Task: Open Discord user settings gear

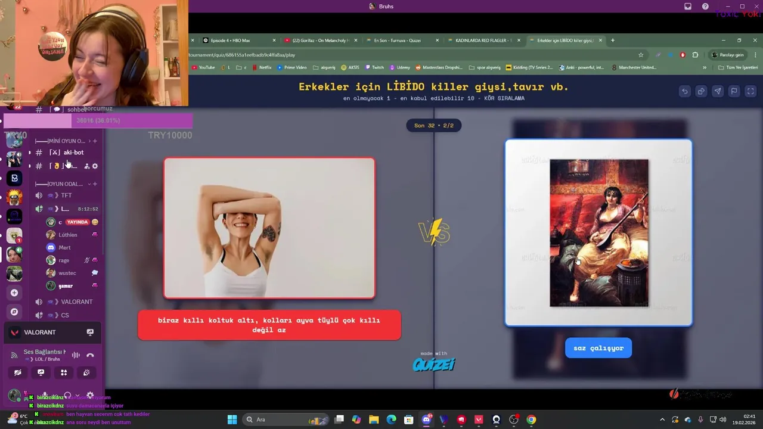Action: [90, 395]
